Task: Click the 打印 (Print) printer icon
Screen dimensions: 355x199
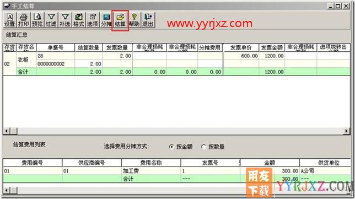Action: click(23, 20)
